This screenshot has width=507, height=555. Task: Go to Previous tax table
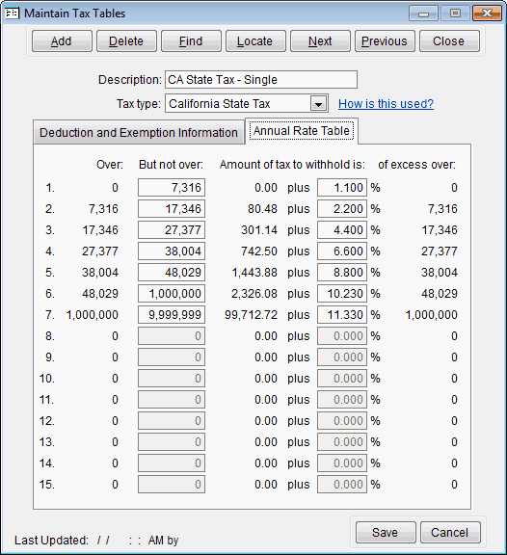[x=385, y=41]
